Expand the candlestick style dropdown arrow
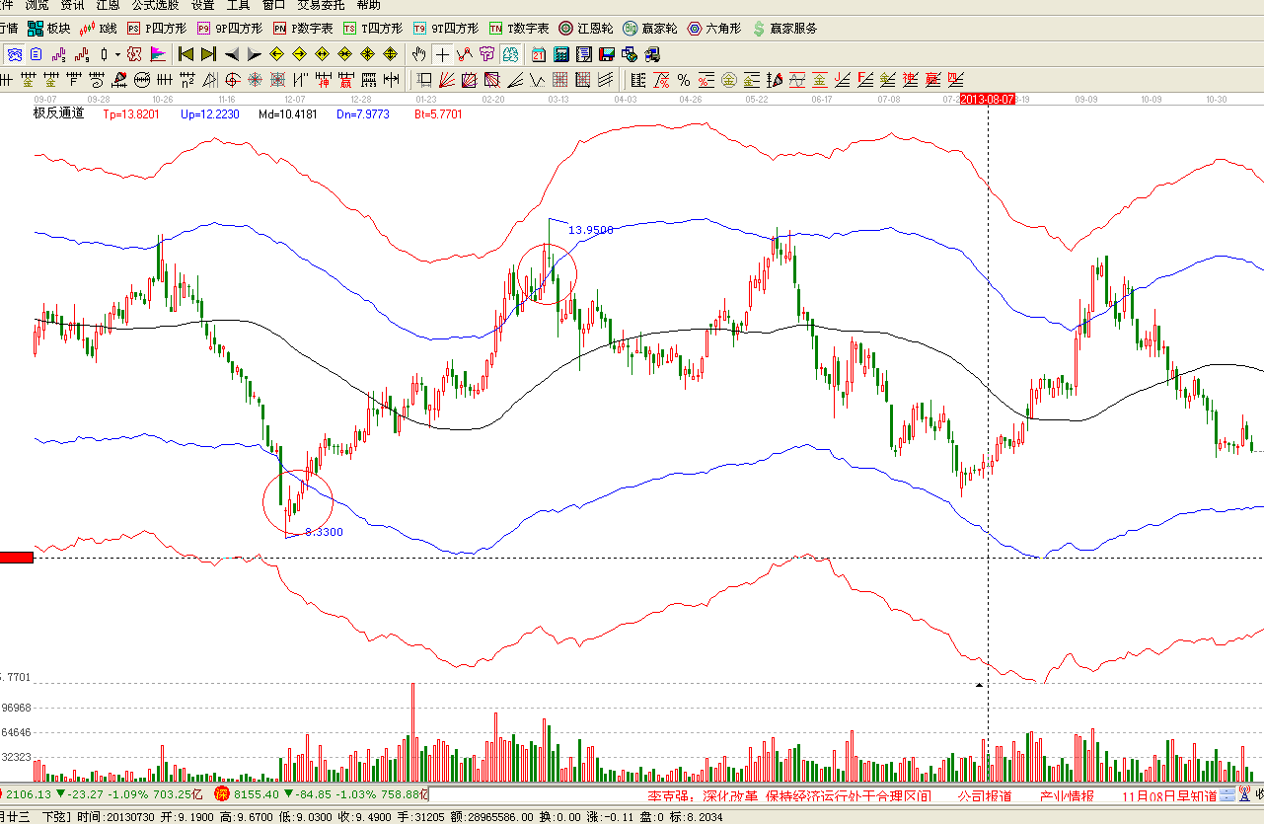This screenshot has width=1264, height=825. pos(117,54)
